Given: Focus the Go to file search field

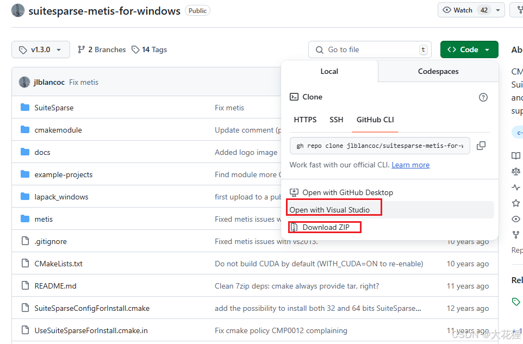Looking at the screenshot, I should click(x=370, y=49).
